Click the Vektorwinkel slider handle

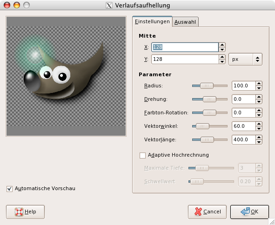[x=202, y=126]
